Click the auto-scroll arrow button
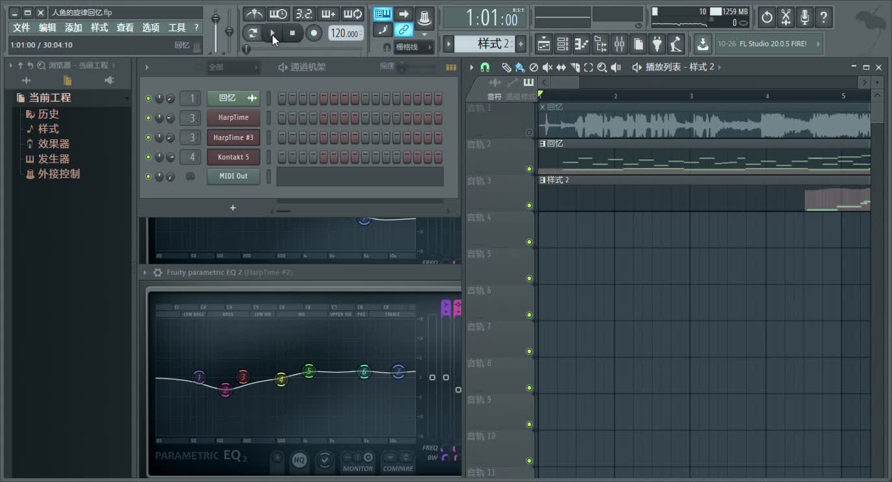Screen dimensions: 892x482 pyautogui.click(x=404, y=14)
